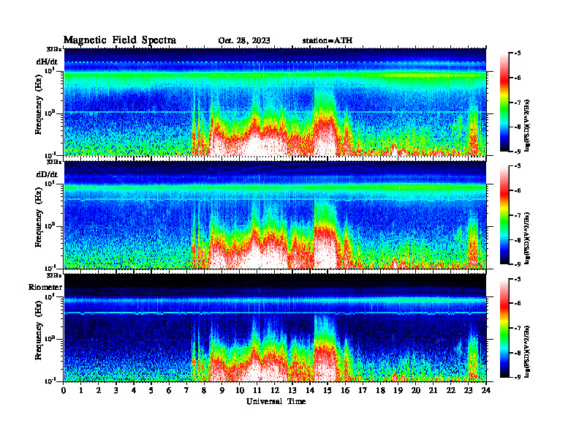The height and width of the screenshot is (448, 579).
Task: Click the '-9' tick of the dH/dt color scale
Action: 517,152
